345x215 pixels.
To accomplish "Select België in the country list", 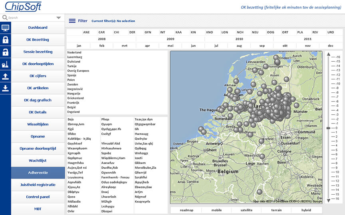I will (x=71, y=107).
